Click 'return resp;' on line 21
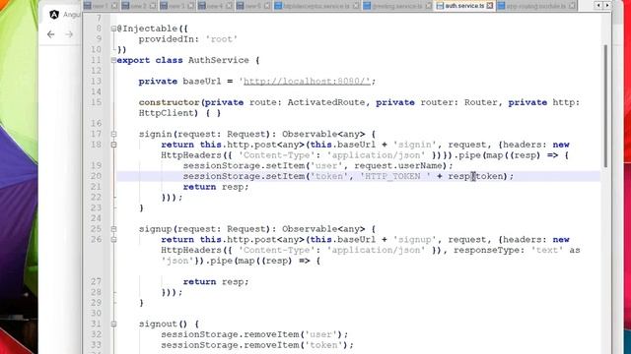The image size is (631, 354). (x=216, y=187)
